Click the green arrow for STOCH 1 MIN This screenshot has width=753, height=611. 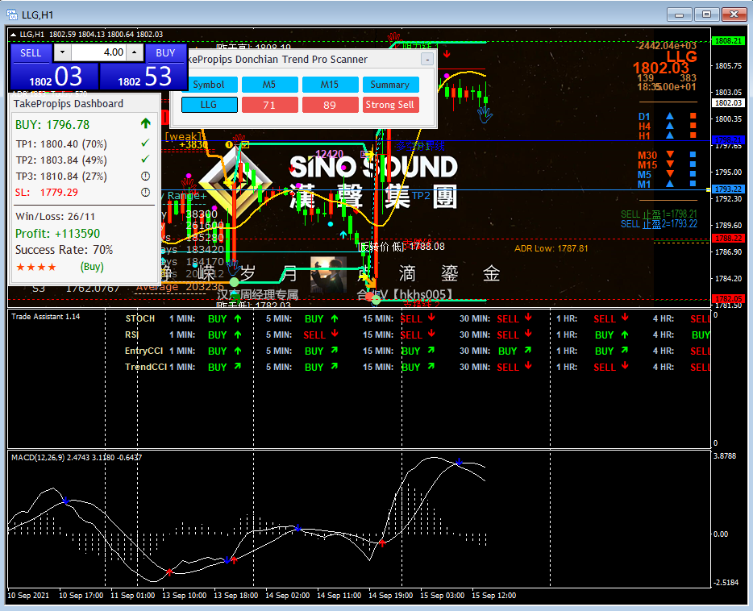[x=238, y=318]
